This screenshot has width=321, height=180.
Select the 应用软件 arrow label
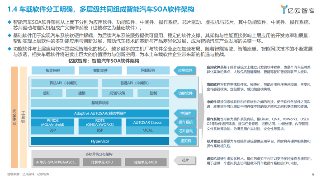(185, 70)
